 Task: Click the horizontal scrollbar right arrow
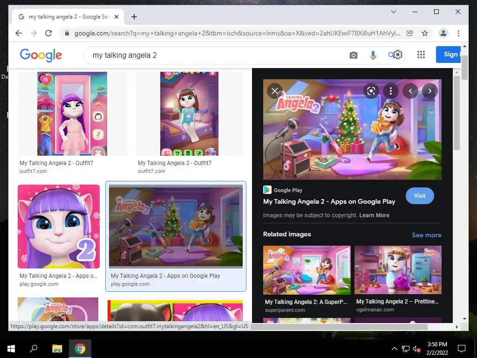pos(457,327)
